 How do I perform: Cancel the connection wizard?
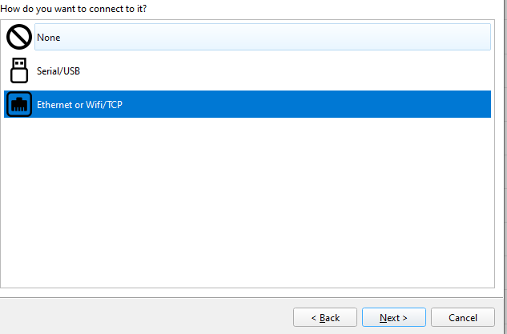463,317
